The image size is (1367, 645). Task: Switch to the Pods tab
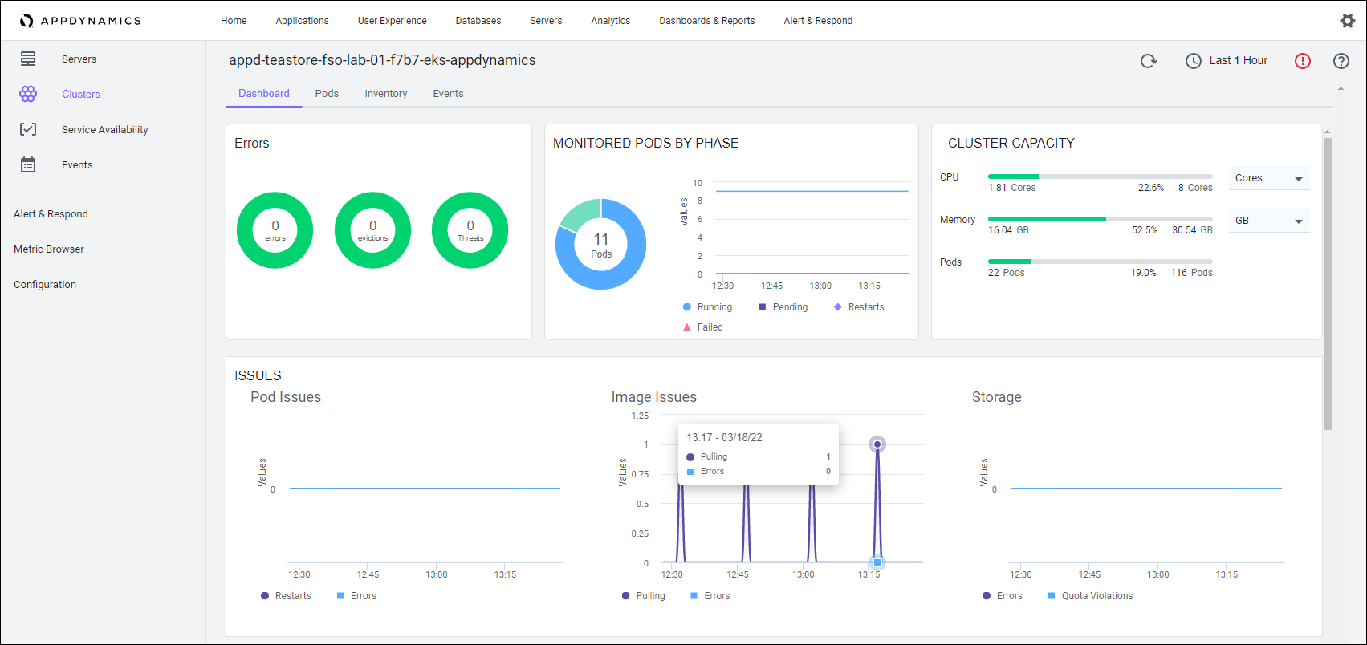(327, 94)
